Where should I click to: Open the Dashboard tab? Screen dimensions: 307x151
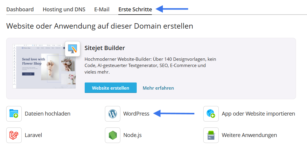[20, 9]
